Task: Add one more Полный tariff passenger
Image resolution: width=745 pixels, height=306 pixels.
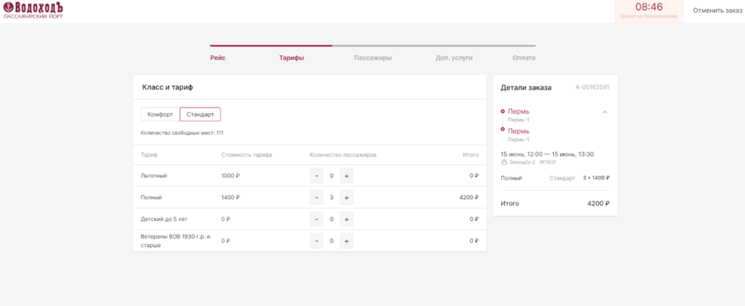Action: (346, 198)
